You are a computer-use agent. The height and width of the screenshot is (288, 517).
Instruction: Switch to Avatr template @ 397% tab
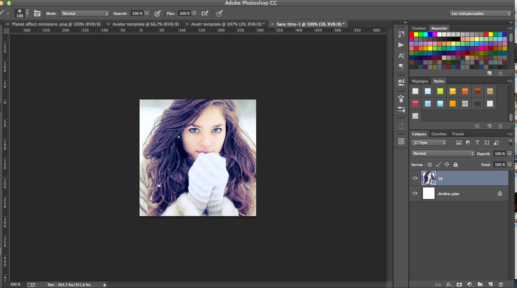pyautogui.click(x=228, y=24)
